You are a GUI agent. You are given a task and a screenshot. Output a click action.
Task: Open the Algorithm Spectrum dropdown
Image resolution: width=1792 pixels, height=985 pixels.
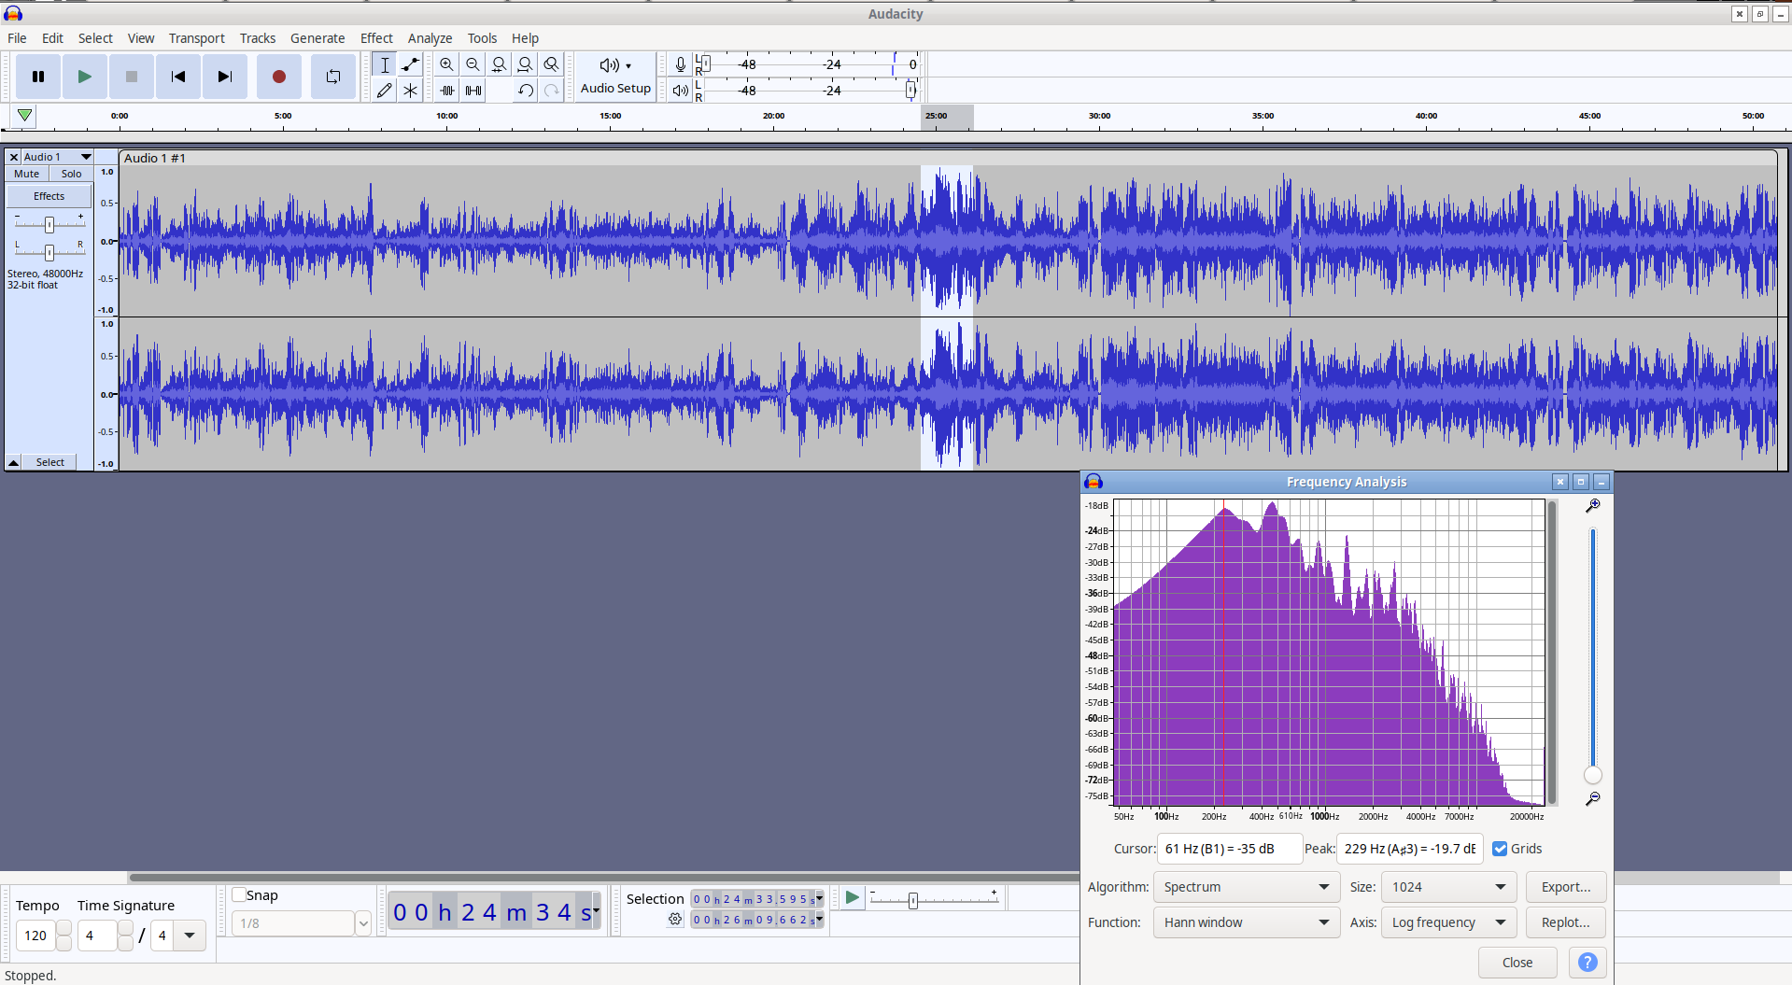coord(1246,887)
